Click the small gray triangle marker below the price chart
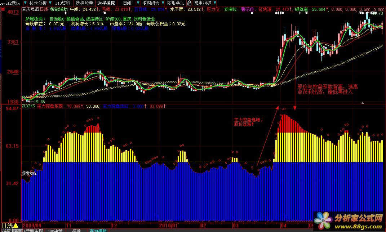This screenshot has width=386, height=232. (363, 103)
